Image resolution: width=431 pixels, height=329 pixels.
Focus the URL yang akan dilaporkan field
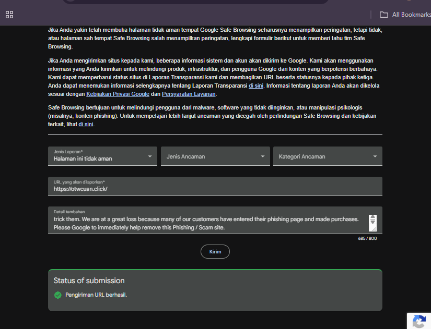tap(215, 186)
